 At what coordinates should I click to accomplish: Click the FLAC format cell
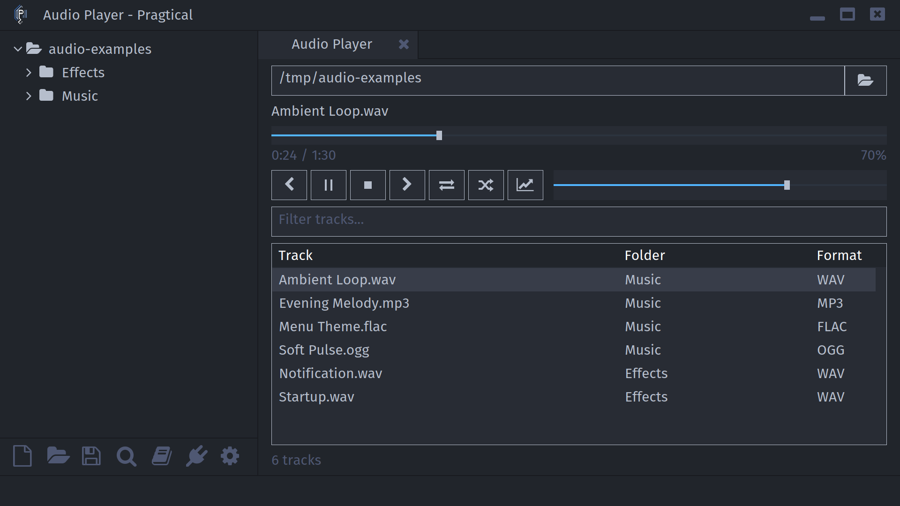tap(832, 327)
